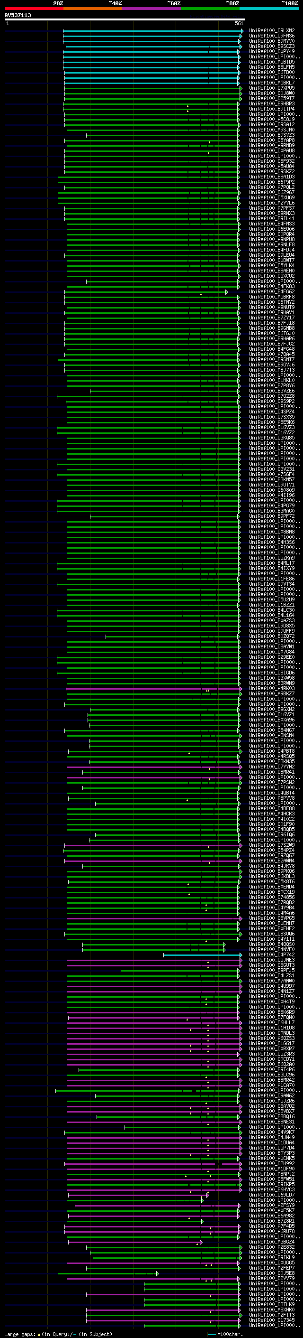Select the UniRef100_Q4QBI4 label
This screenshot has height=1338, width=303.
272,793
